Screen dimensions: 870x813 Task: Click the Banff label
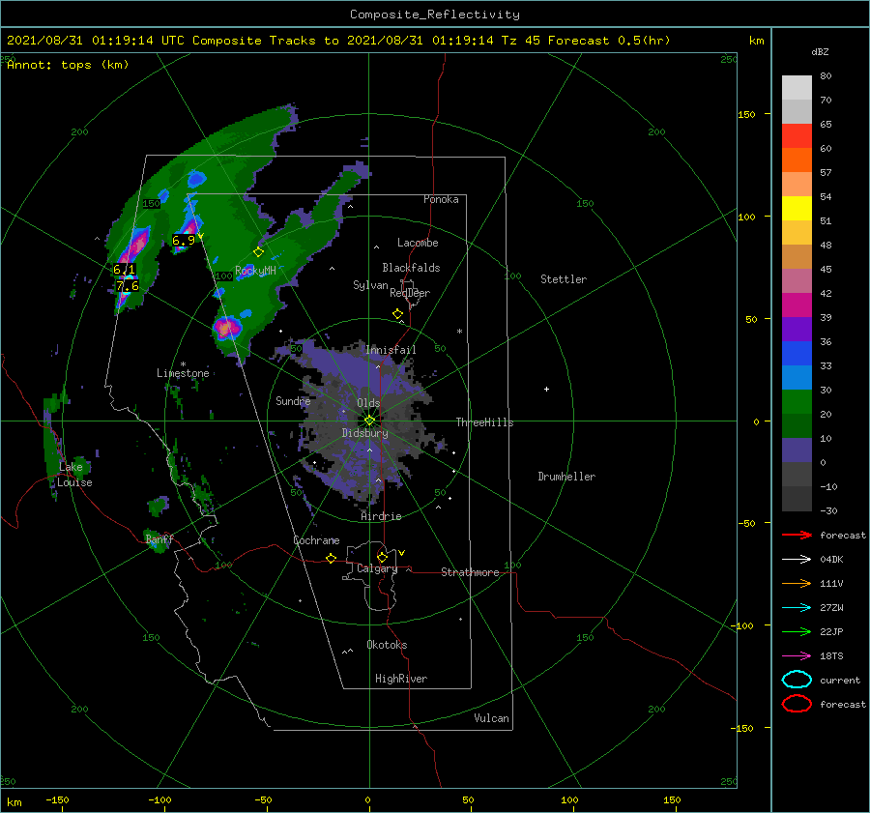pos(159,538)
